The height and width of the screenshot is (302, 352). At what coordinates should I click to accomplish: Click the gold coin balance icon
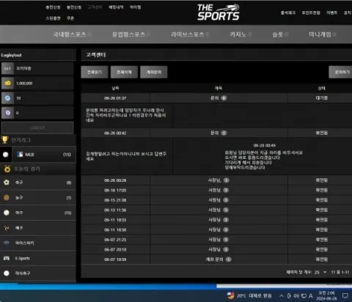click(7, 83)
